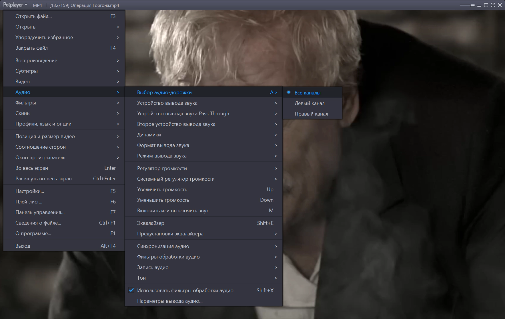Image resolution: width=505 pixels, height=319 pixels.
Task: Open 'Системный регулятор громкости' submenu
Action: point(204,179)
